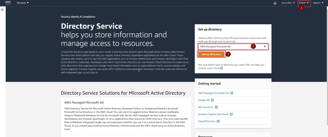The width and height of the screenshot is (328, 137).
Task: Click external-link icon beside Amazon Cognito User Pools
Action: tap(231, 114)
